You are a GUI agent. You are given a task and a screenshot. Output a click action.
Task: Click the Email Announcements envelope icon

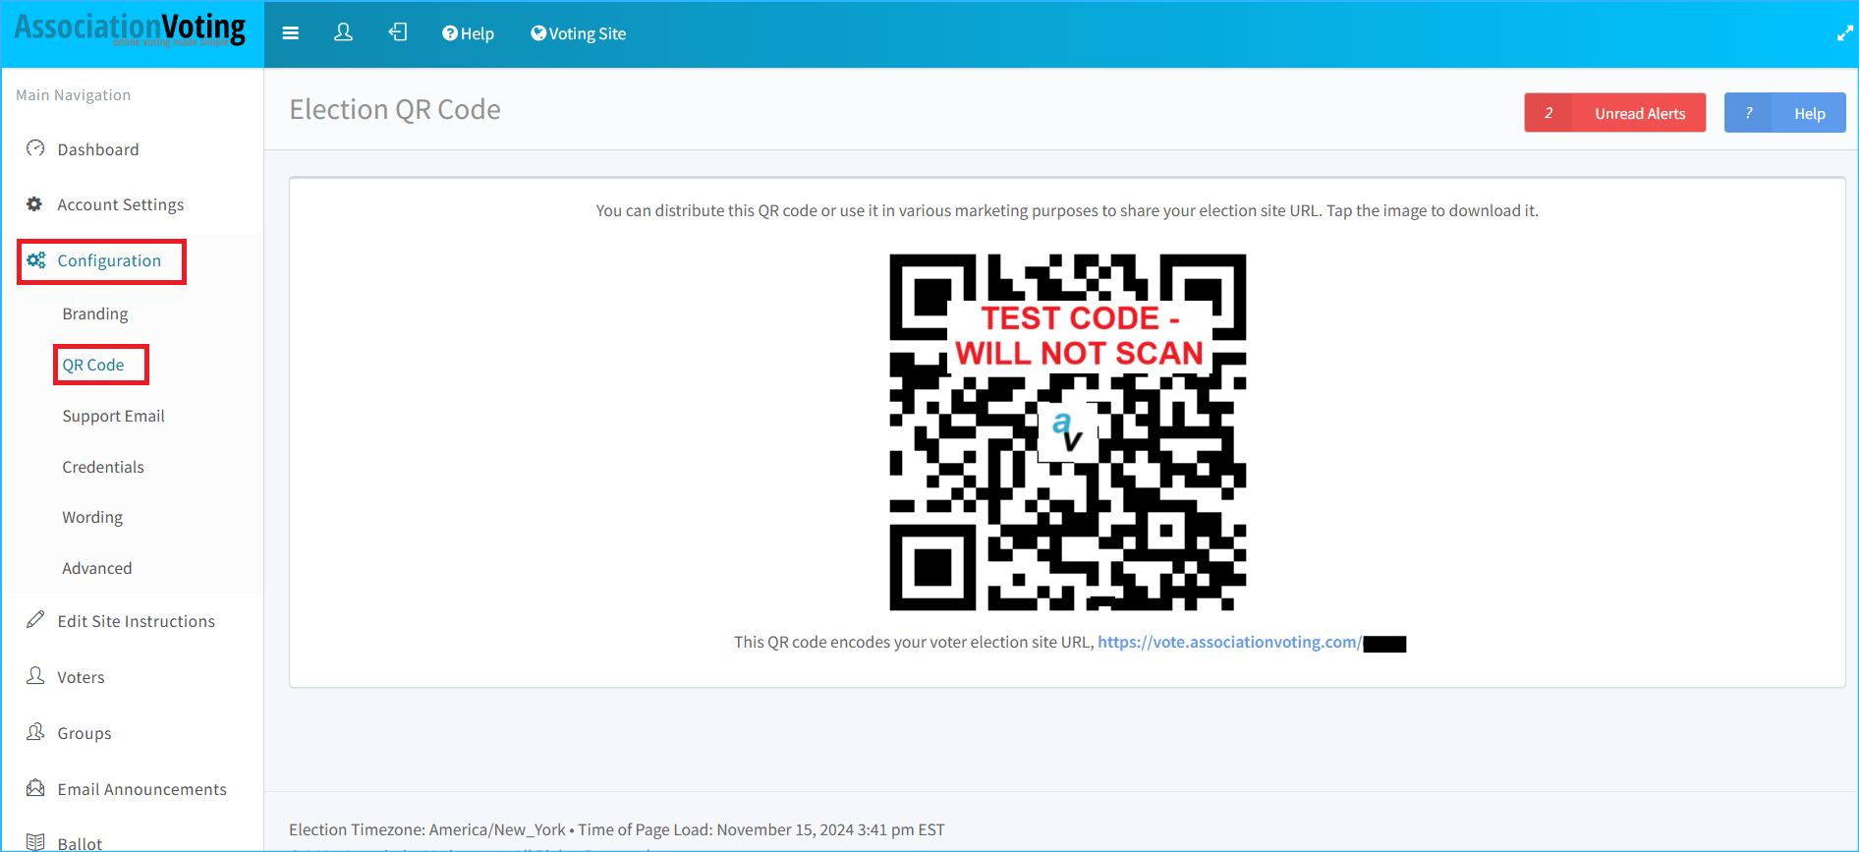tap(35, 787)
